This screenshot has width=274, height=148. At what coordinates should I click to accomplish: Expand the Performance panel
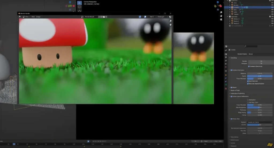234,140
